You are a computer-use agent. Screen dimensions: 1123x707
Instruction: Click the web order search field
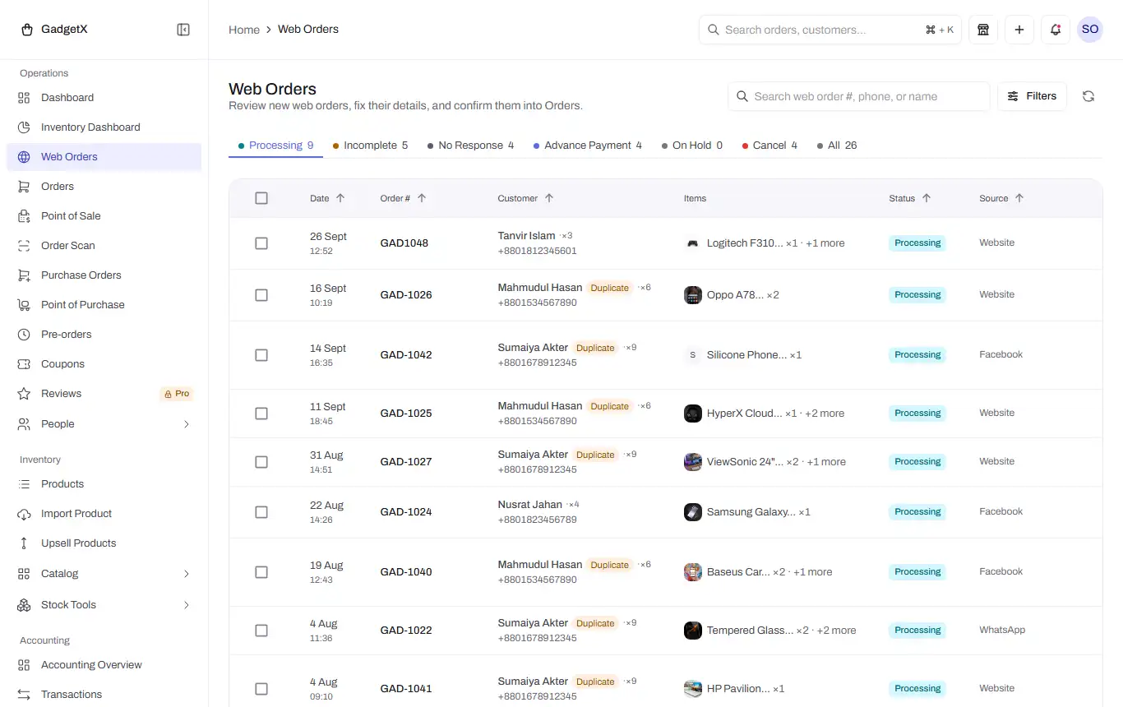(x=859, y=96)
